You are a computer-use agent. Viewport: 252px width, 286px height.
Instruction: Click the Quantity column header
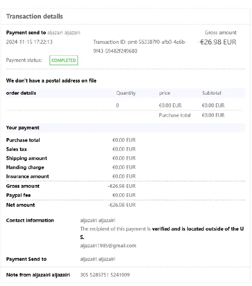126,93
